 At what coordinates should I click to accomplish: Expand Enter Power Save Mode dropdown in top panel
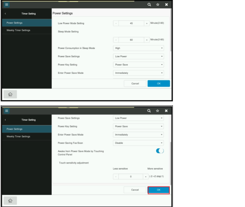point(138,73)
